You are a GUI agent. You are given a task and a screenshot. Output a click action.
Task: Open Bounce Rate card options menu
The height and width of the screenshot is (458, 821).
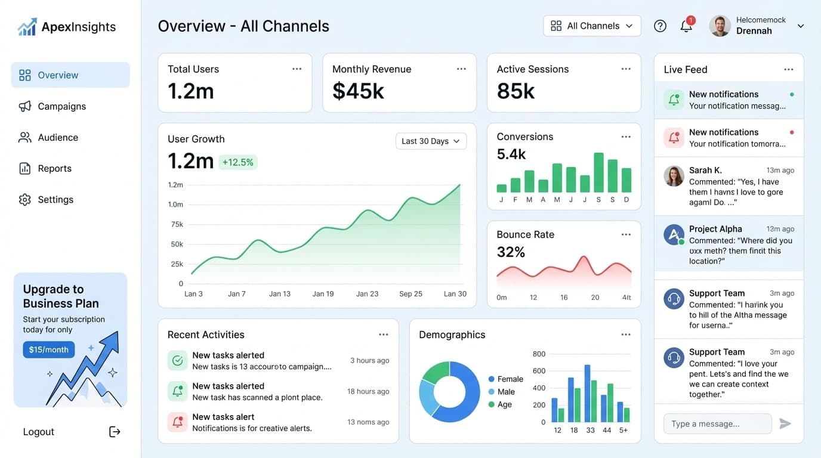(x=625, y=234)
